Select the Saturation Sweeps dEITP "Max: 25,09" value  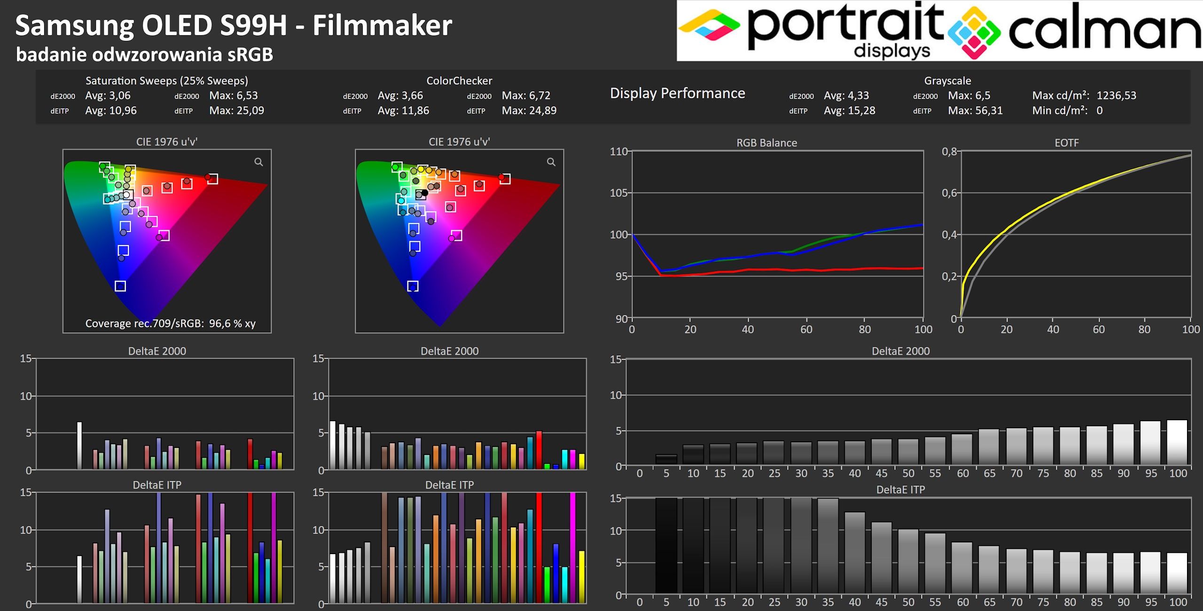click(x=237, y=110)
